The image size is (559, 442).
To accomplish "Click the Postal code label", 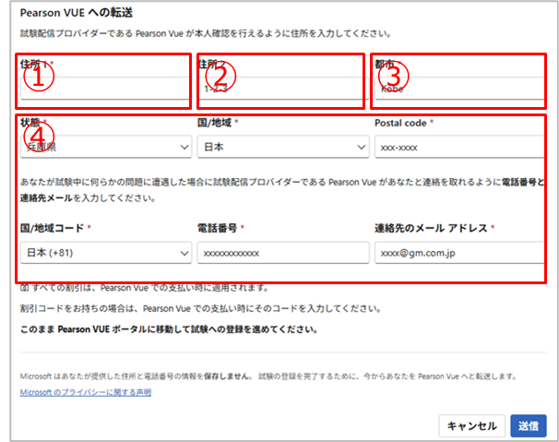I will point(400,123).
